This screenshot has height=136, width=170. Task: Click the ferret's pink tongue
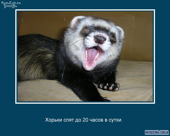pyautogui.click(x=92, y=57)
